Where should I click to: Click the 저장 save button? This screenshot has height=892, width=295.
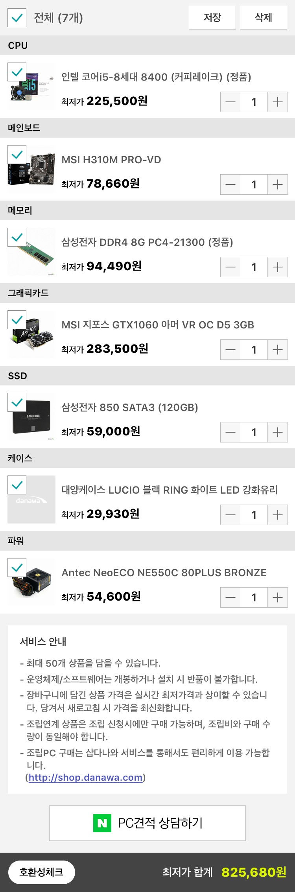(212, 18)
